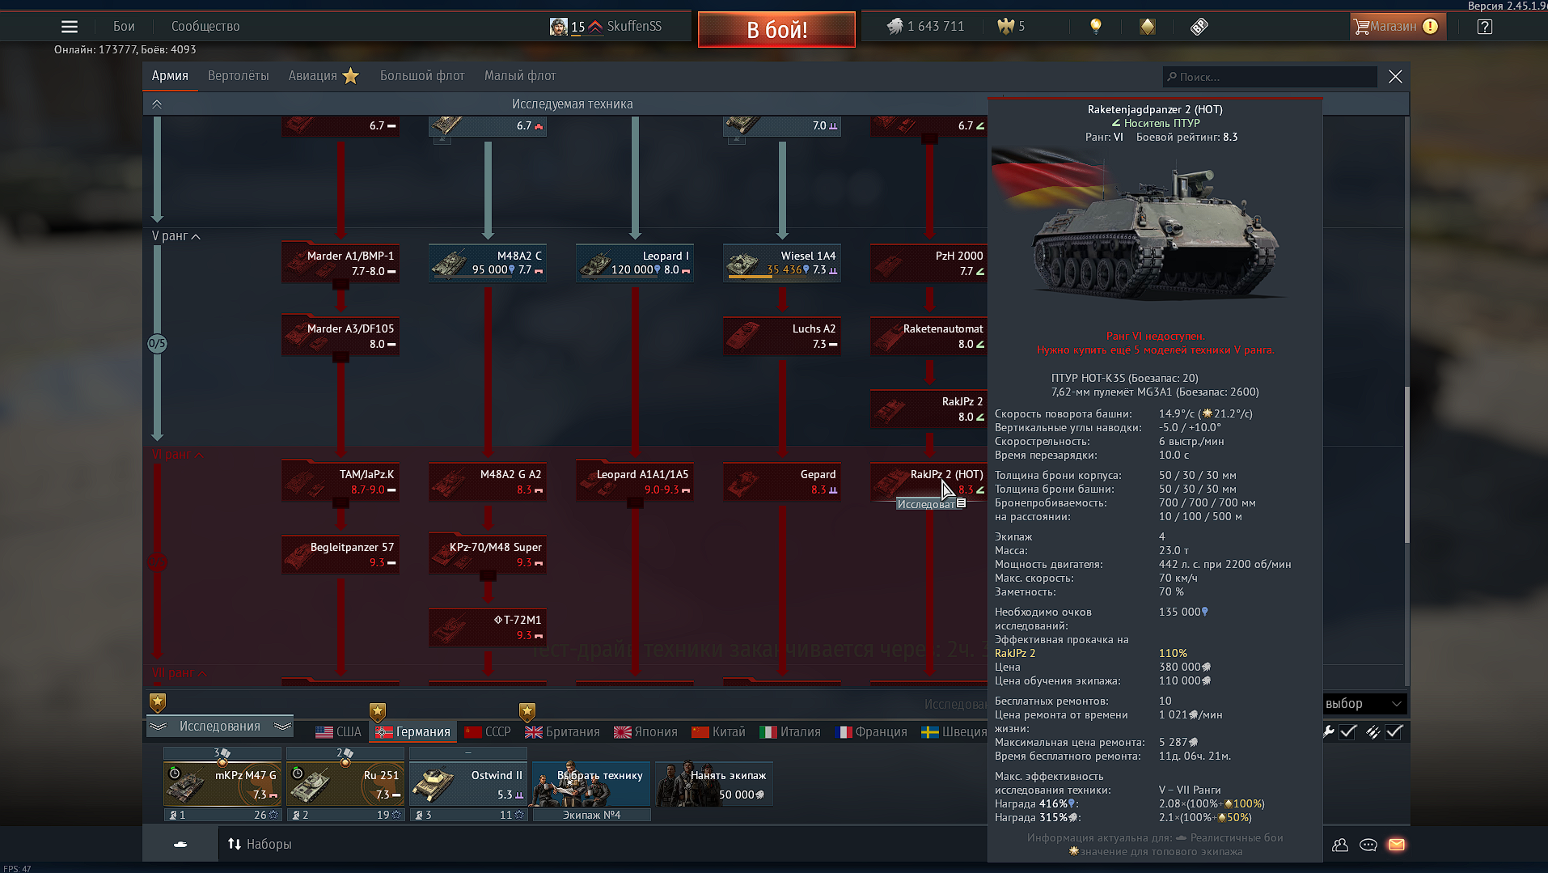Open the glowing mail envelope icon

click(1397, 845)
